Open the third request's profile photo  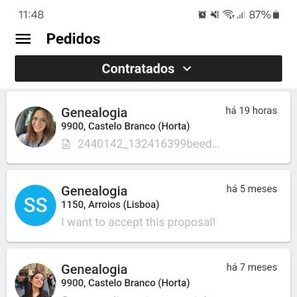pyautogui.click(x=35, y=280)
